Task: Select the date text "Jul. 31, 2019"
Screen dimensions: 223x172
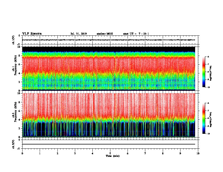Action: 79,34
